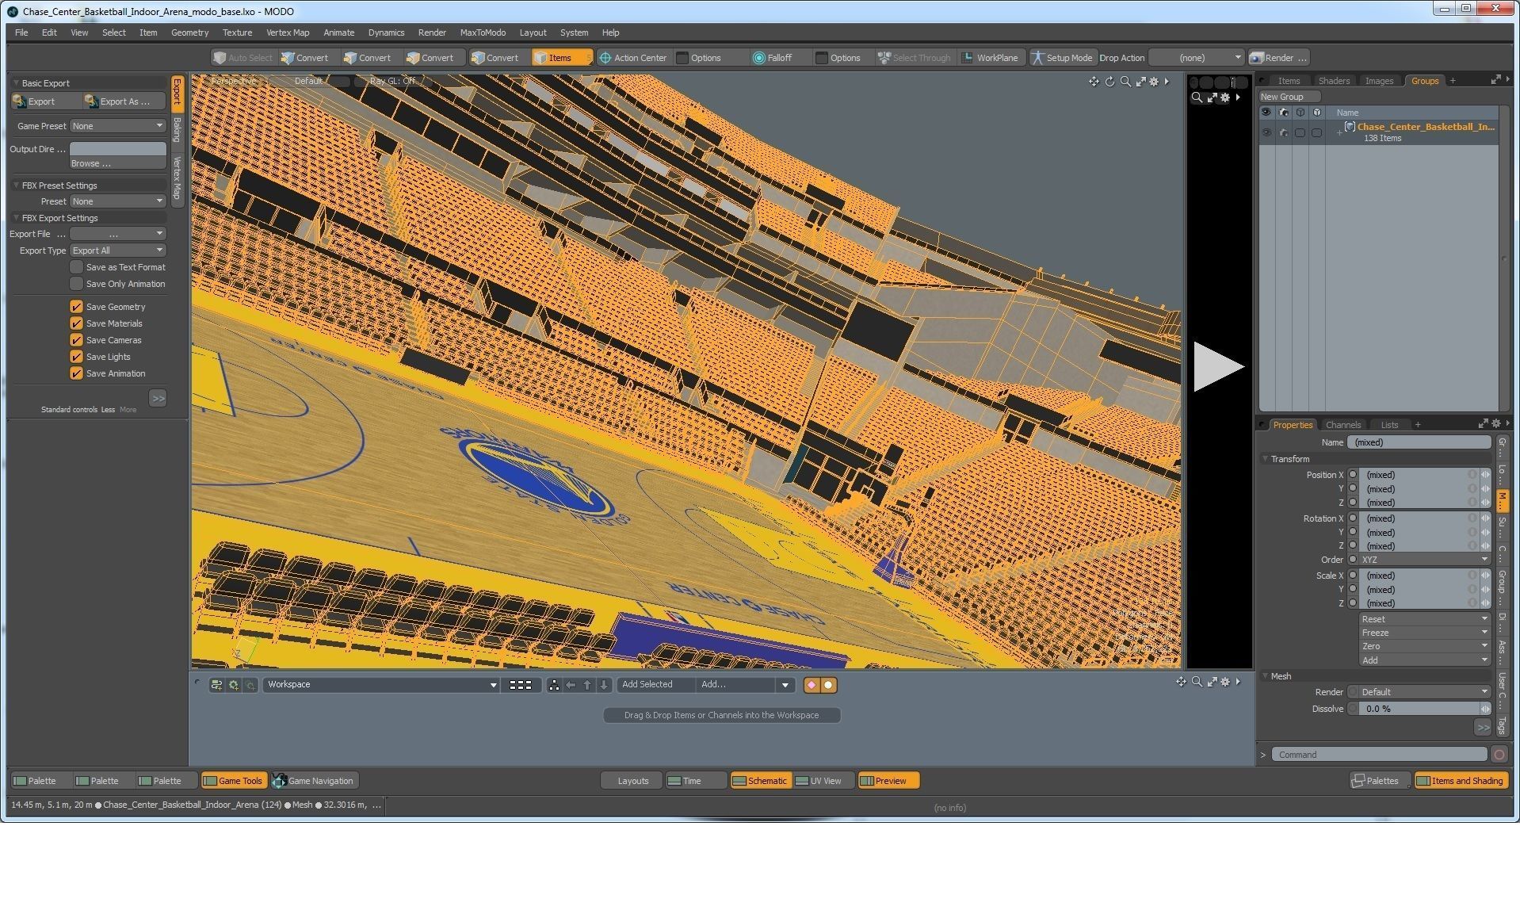Open the Vertex Map menu

(x=288, y=33)
